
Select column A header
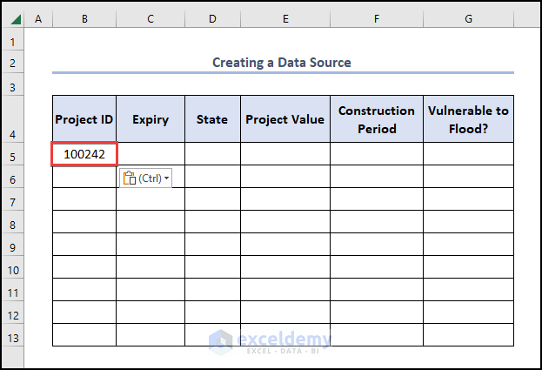coord(38,18)
